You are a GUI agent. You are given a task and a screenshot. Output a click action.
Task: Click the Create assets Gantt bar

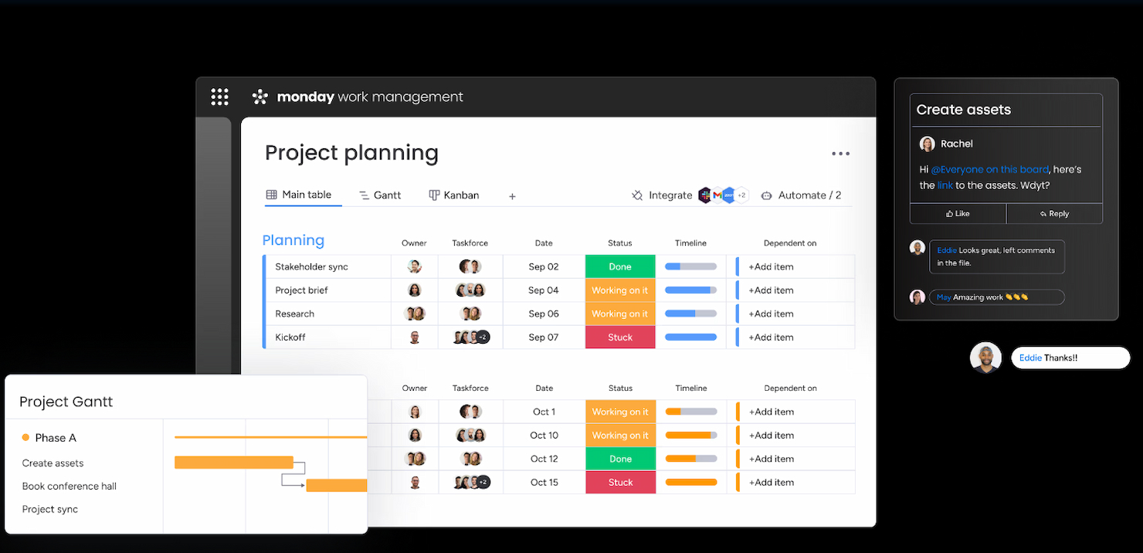(x=234, y=463)
